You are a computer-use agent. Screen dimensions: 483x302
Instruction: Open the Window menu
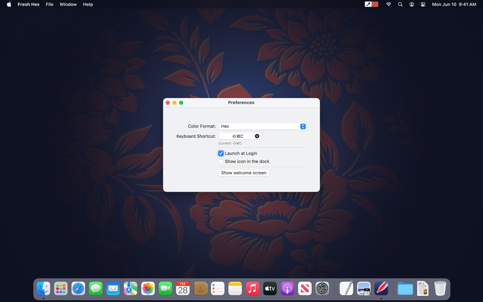[x=68, y=4]
